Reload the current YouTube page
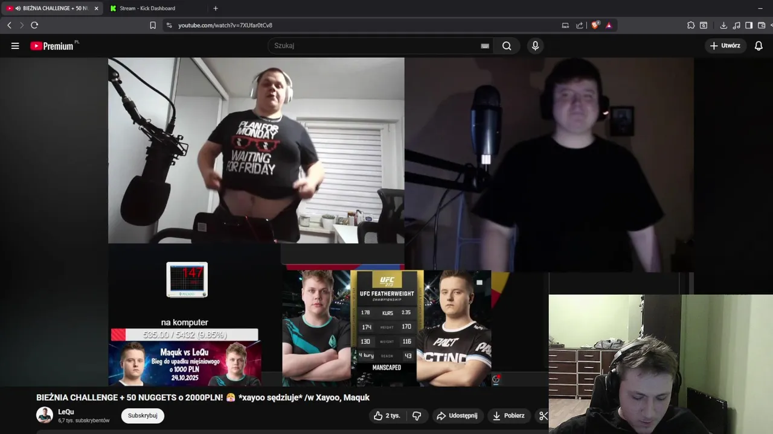The image size is (773, 434). (x=34, y=25)
